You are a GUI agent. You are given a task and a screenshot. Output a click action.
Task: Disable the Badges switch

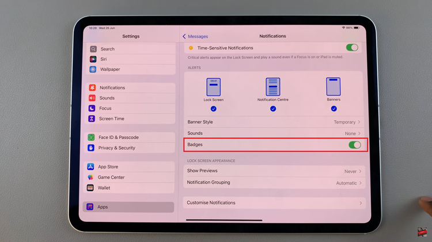tap(355, 145)
